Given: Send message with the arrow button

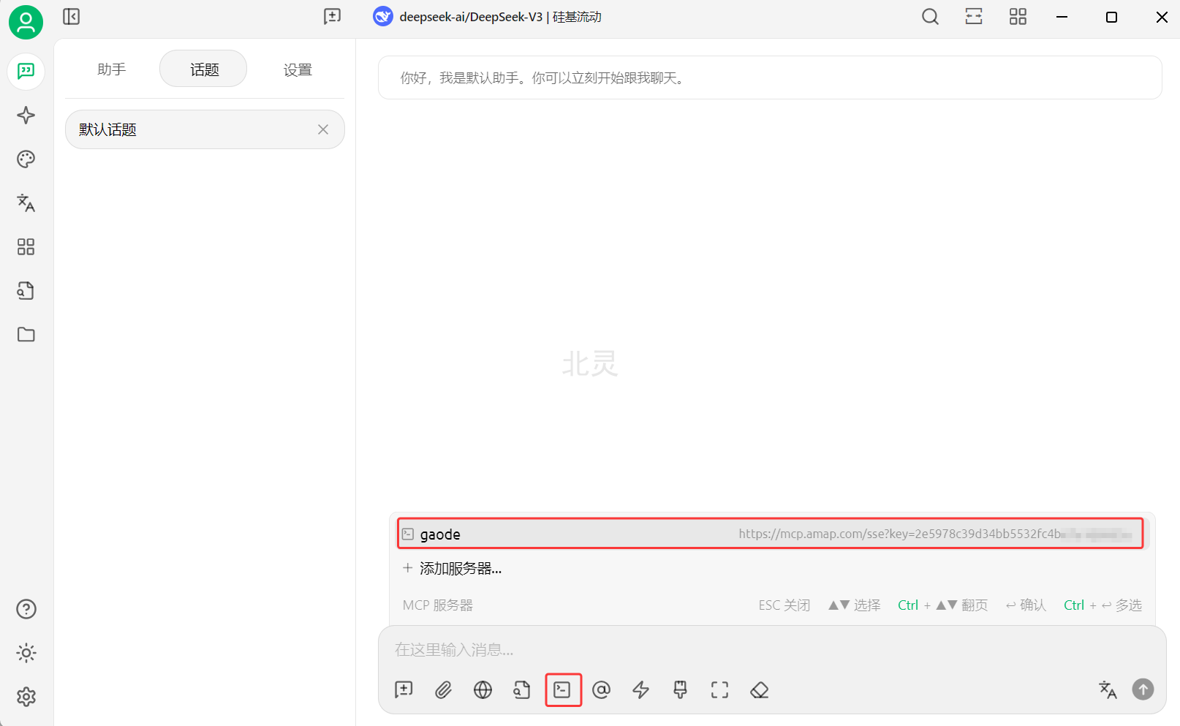Looking at the screenshot, I should click(1143, 689).
